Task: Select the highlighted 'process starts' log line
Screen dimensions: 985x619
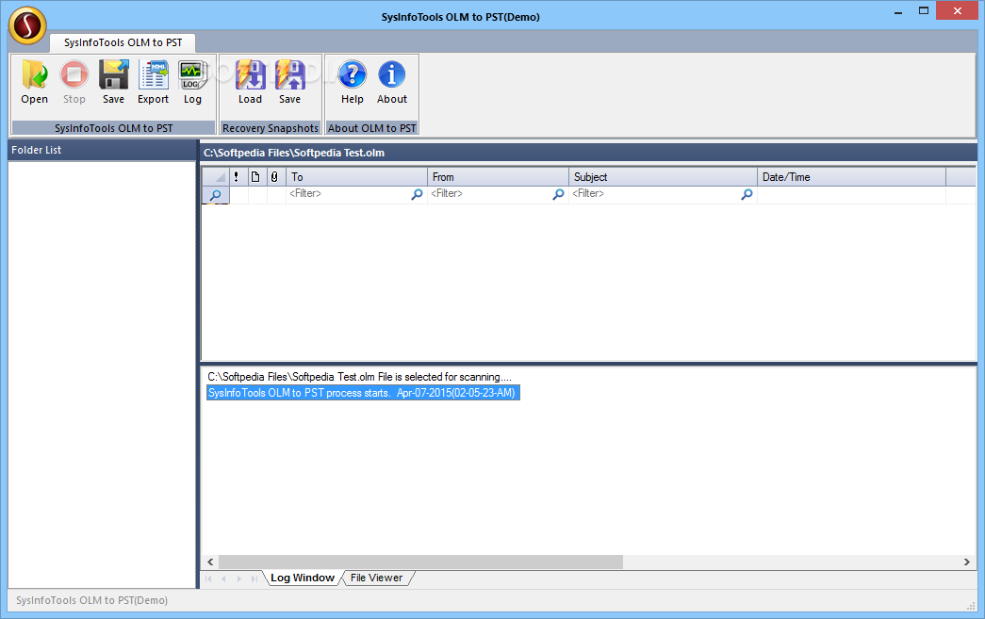Action: 363,393
